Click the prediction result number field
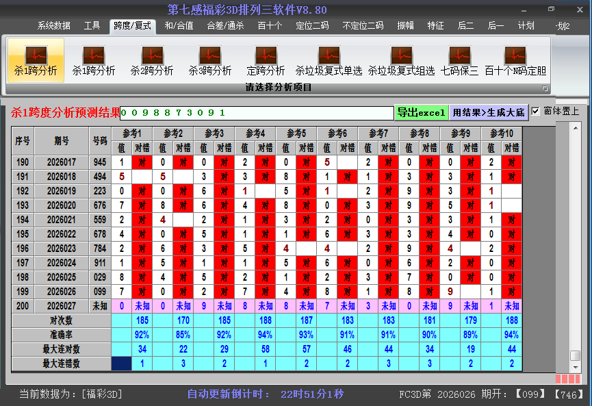Viewport: 592px width, 406px height. click(257, 113)
